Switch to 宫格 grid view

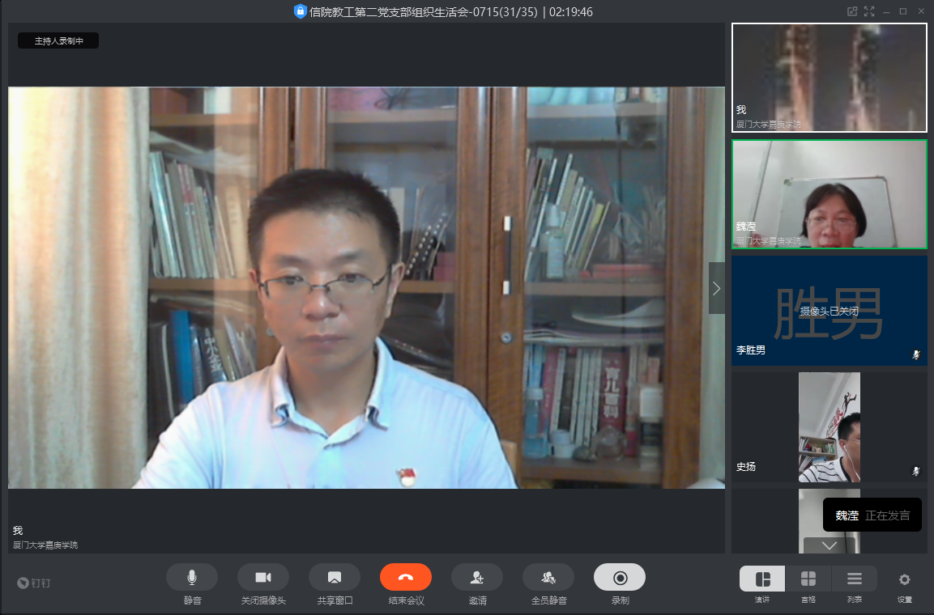808,579
